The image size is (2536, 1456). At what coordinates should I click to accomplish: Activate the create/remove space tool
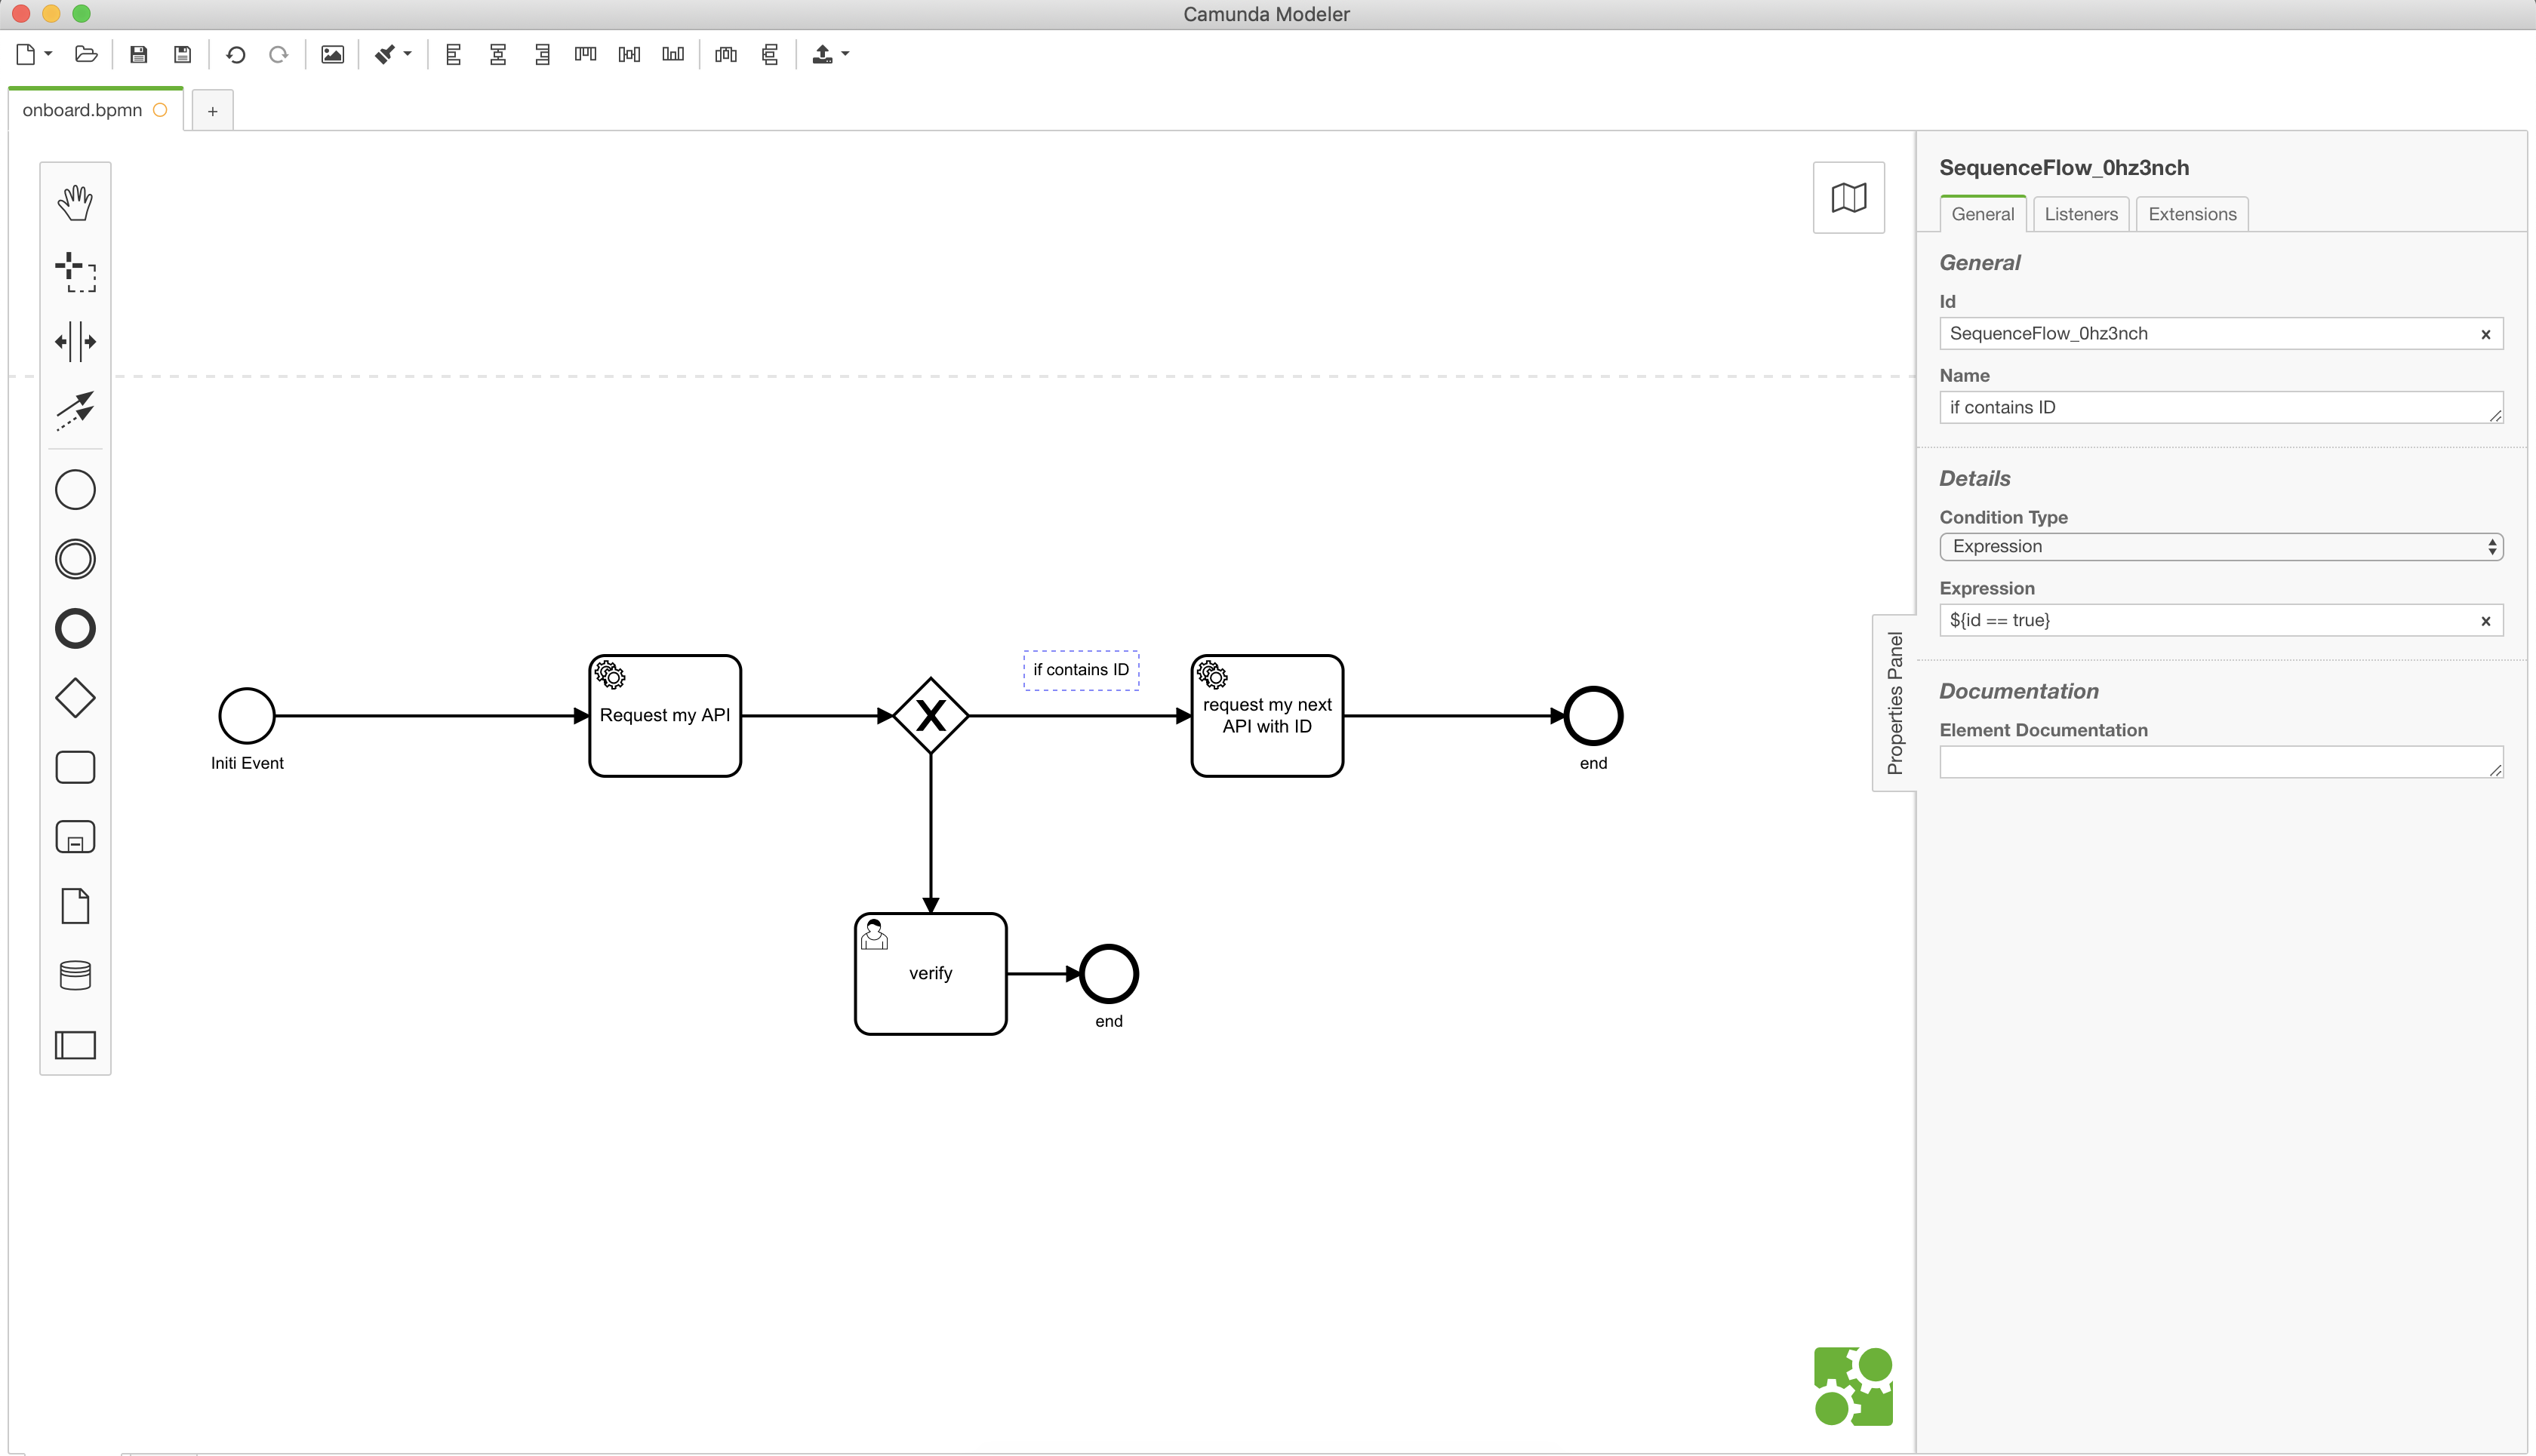tap(75, 341)
